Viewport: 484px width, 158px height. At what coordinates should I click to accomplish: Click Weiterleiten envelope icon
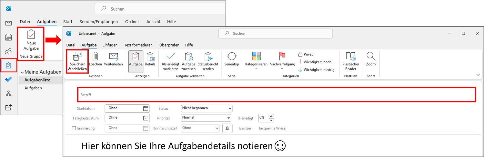[x=114, y=58]
